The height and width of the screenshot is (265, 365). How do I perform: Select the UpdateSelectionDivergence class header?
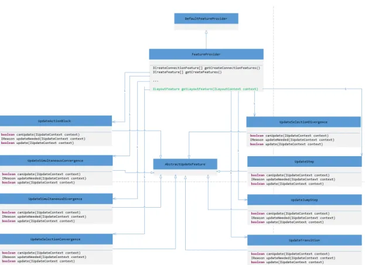point(303,122)
